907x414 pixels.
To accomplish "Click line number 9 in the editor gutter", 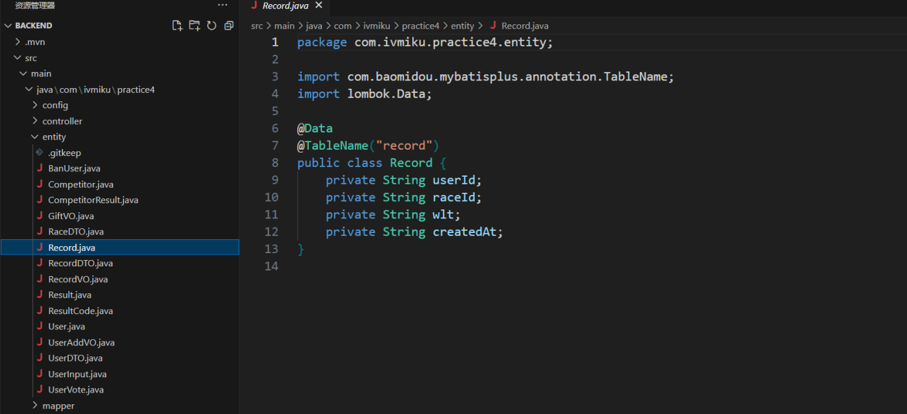I will point(275,180).
